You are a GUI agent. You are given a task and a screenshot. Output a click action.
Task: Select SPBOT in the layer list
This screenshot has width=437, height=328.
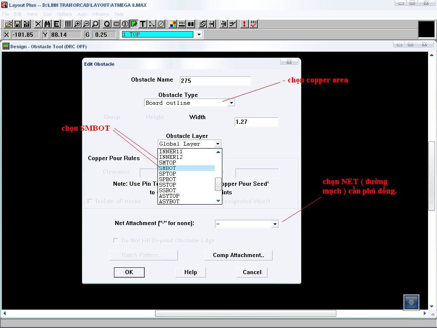[186, 179]
